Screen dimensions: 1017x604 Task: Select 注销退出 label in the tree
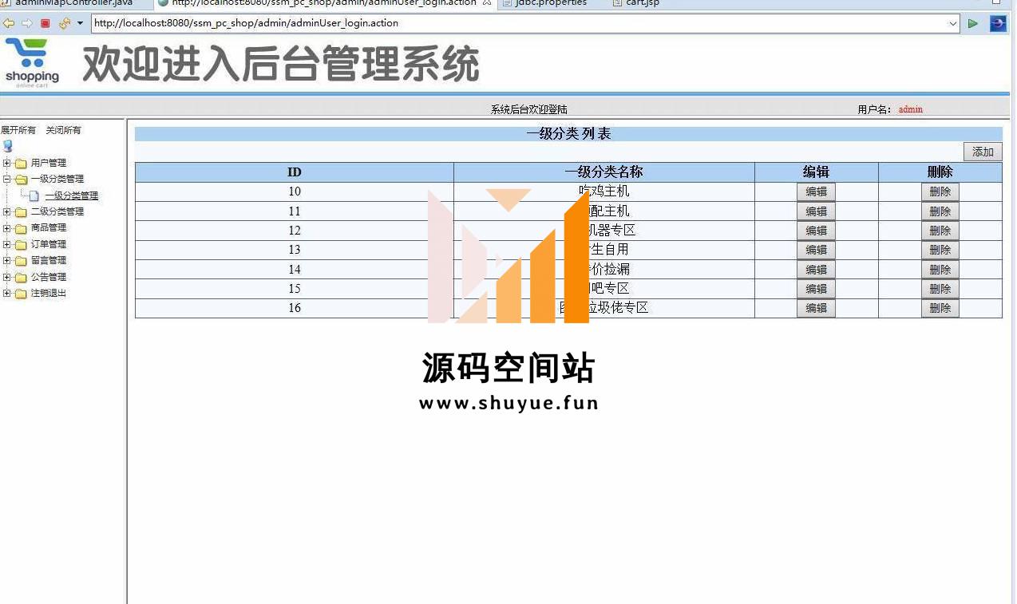(x=49, y=293)
